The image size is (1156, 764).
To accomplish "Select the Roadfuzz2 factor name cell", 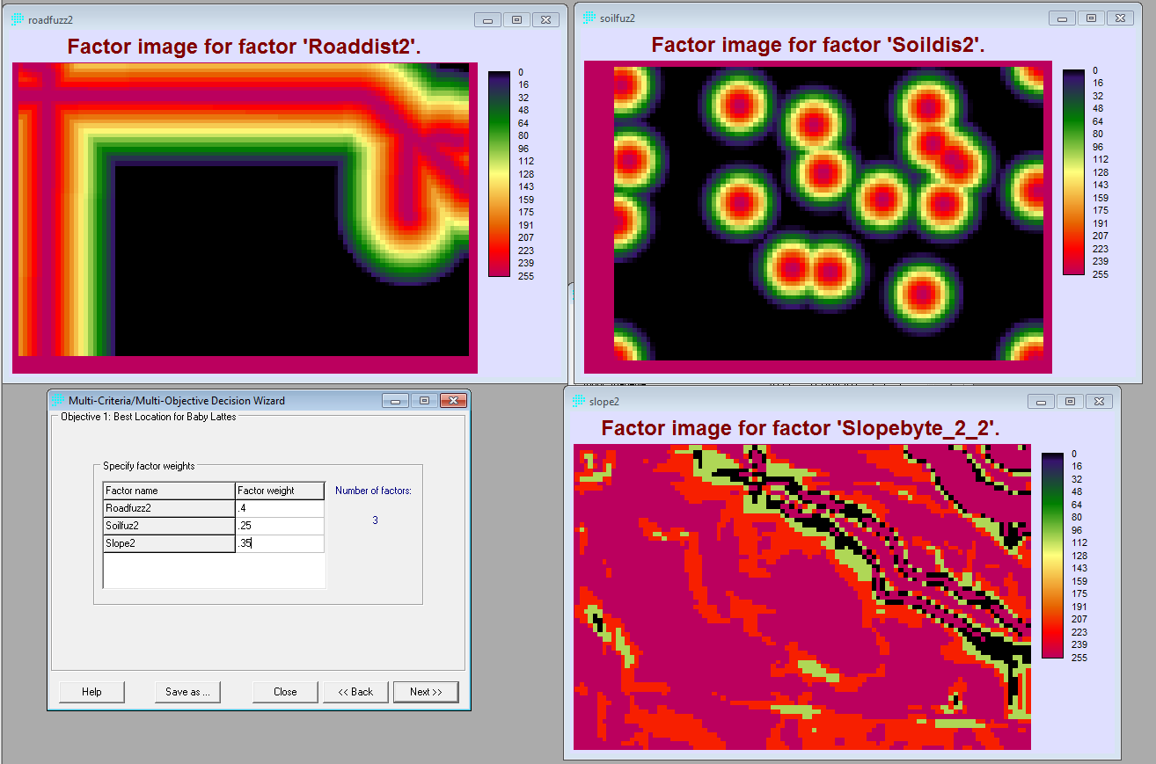I will coord(168,508).
